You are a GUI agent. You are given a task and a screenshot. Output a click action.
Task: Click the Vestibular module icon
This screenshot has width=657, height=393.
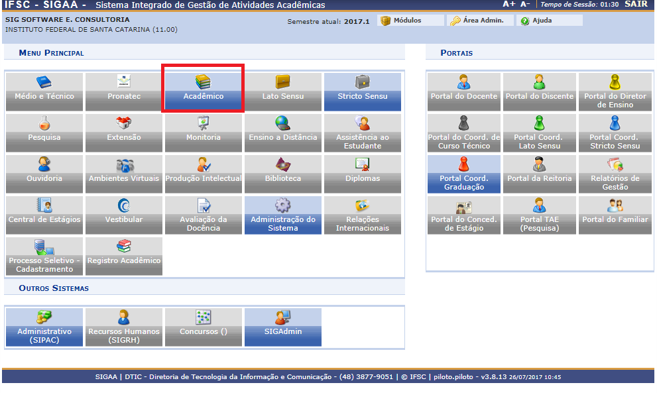(x=124, y=205)
